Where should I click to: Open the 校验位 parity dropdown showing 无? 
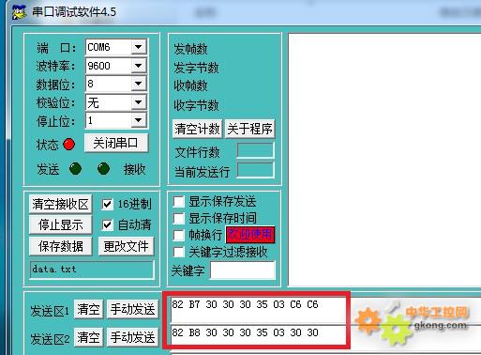click(139, 102)
